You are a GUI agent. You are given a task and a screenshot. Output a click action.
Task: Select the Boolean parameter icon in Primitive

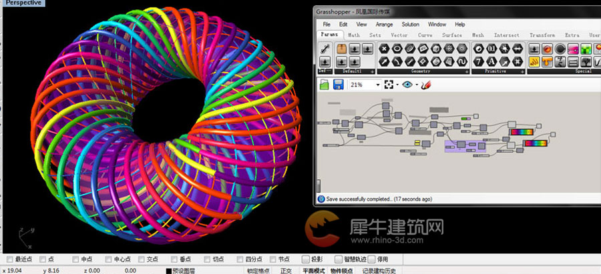478,49
